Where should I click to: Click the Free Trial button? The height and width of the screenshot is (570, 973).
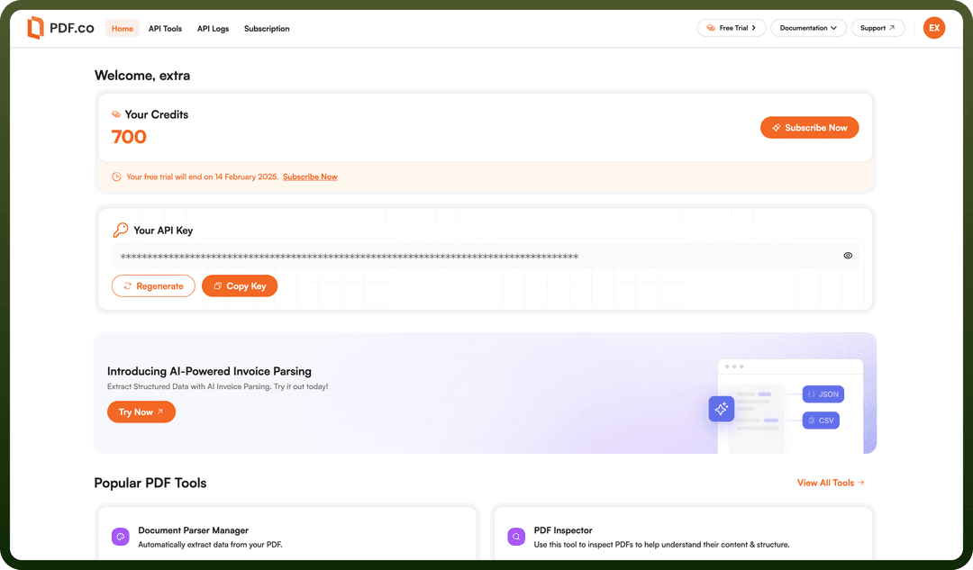coord(732,28)
